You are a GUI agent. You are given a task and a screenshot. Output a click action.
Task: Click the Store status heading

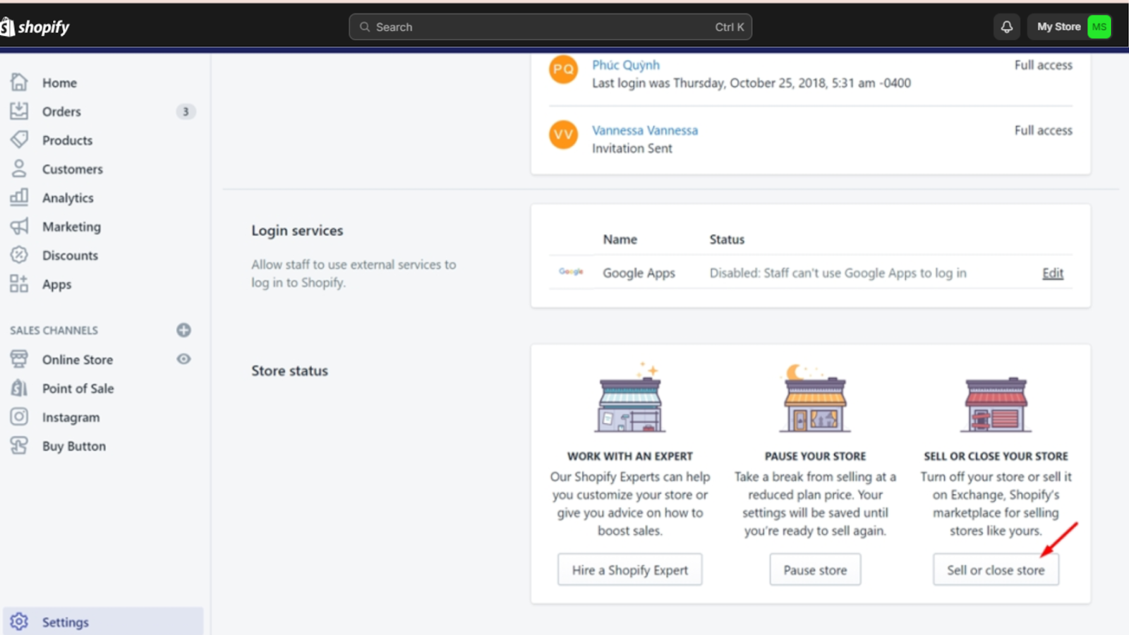click(x=289, y=371)
